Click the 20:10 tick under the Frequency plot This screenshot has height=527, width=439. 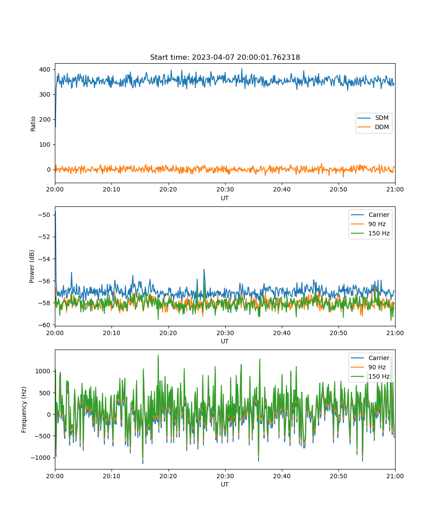(x=112, y=476)
